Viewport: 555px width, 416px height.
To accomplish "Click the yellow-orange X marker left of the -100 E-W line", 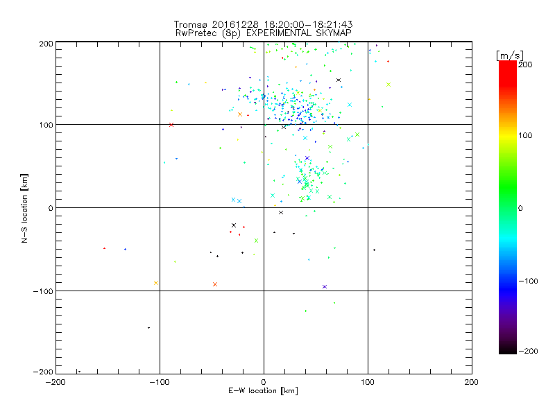I will 156,283.
